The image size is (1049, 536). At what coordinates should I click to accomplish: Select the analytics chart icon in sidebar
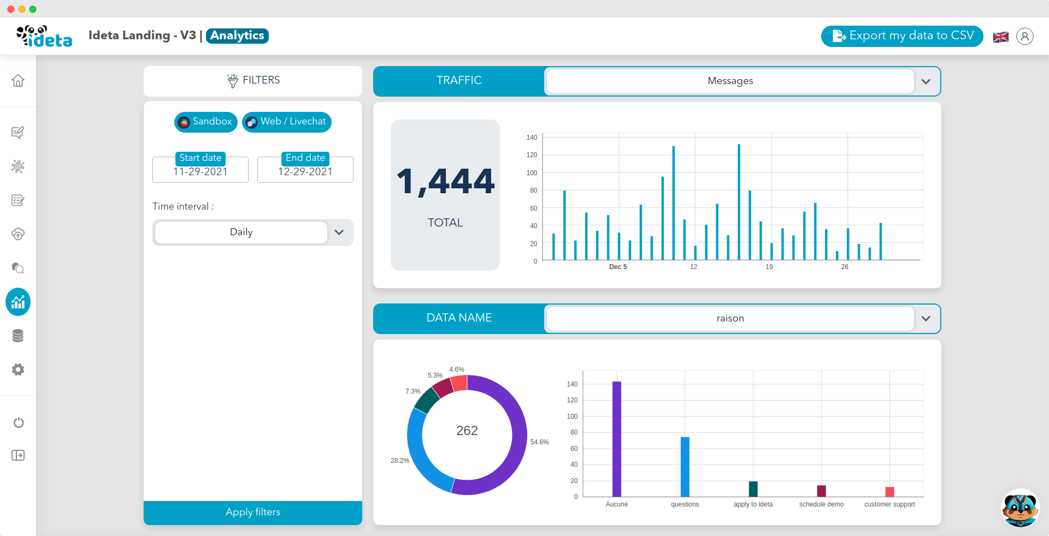18,302
